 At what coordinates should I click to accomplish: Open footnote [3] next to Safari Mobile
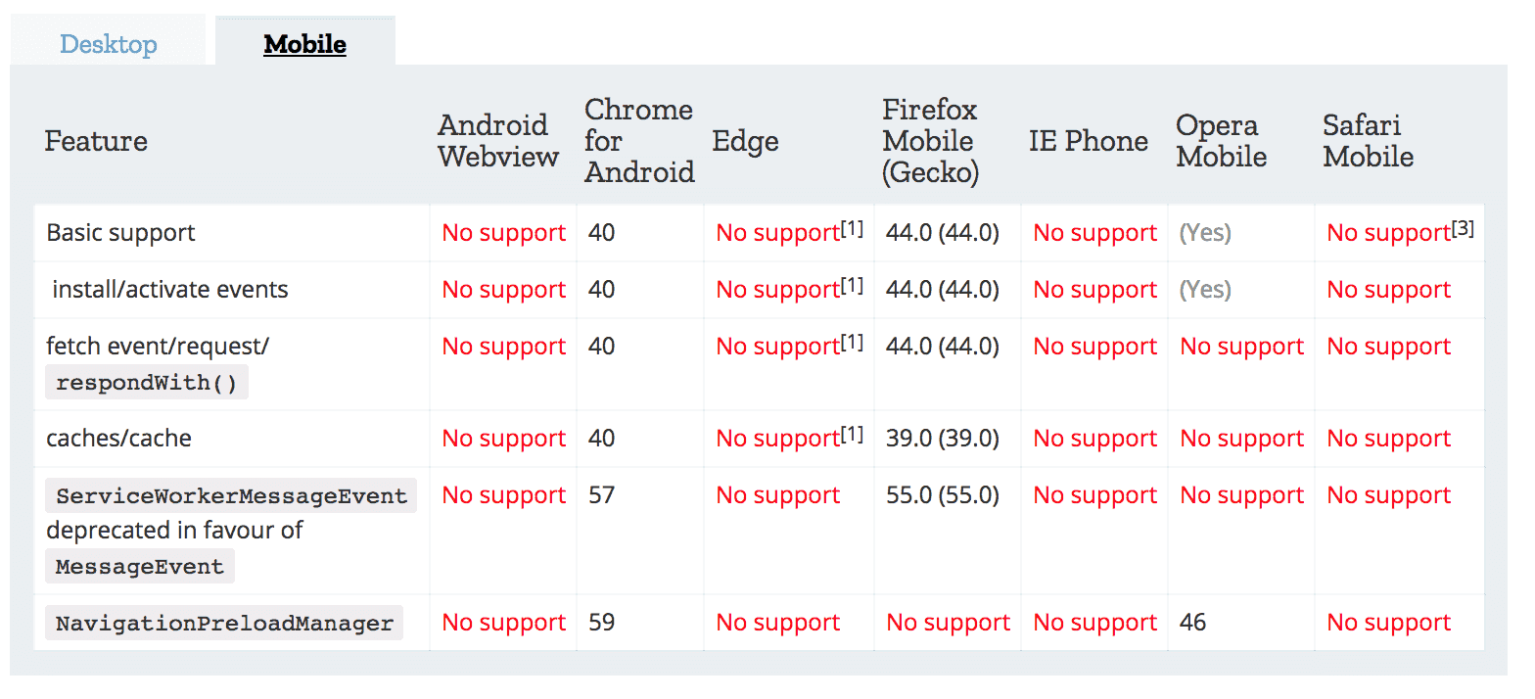1463,227
